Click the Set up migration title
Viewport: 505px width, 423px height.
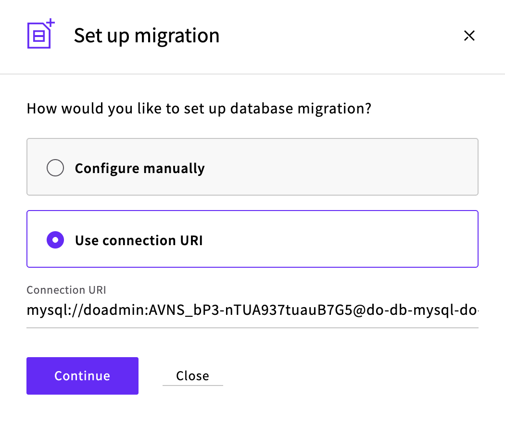(146, 36)
